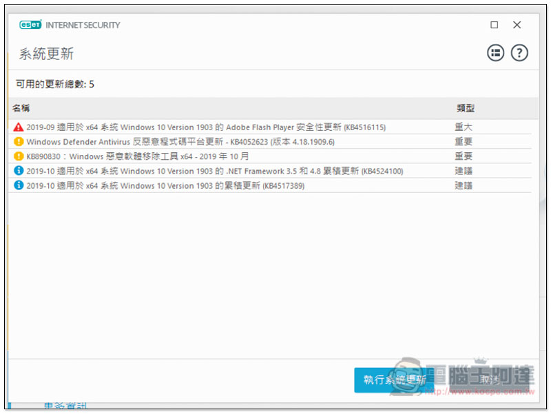Select the KB890830 malicious software removal row
The width and height of the screenshot is (551, 414).
[x=270, y=156]
